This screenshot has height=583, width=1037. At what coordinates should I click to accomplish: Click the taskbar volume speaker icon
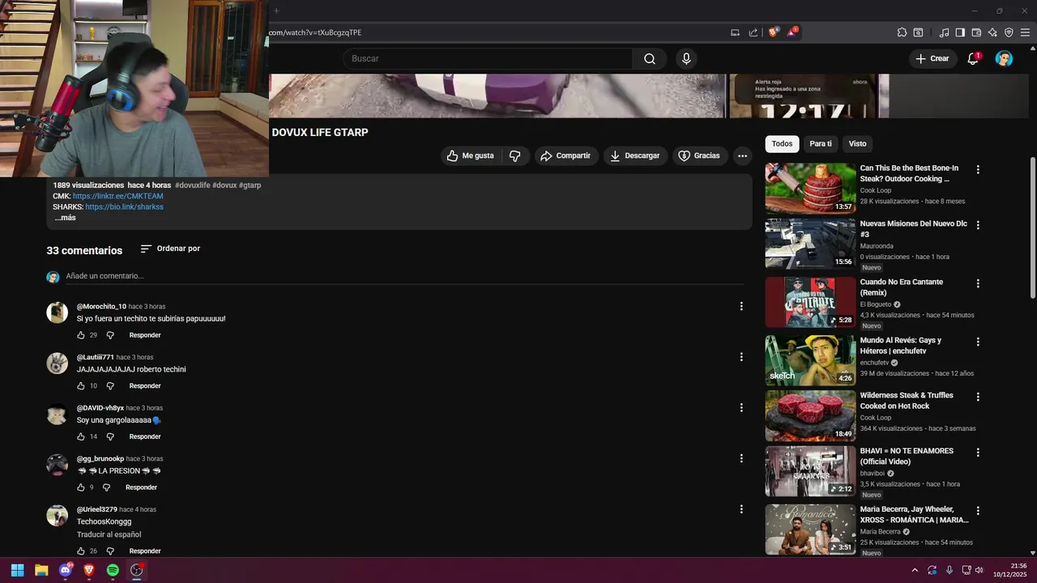pos(979,570)
